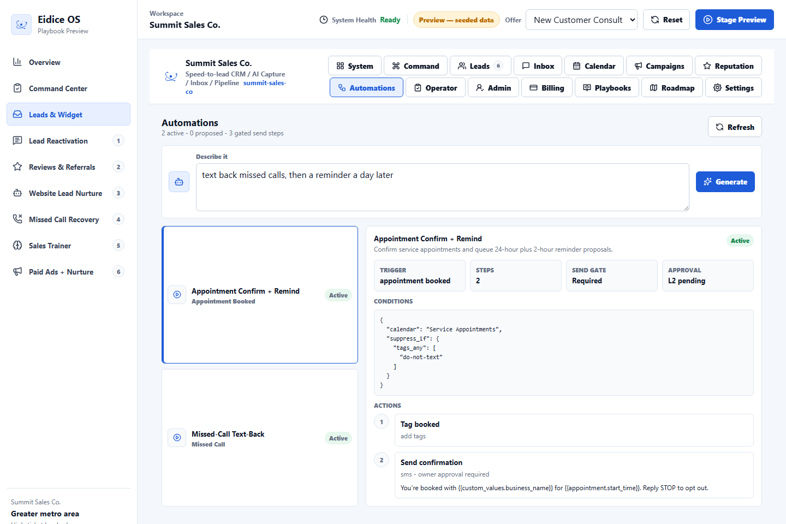Click the Approval 'L2 pending' value

687,281
